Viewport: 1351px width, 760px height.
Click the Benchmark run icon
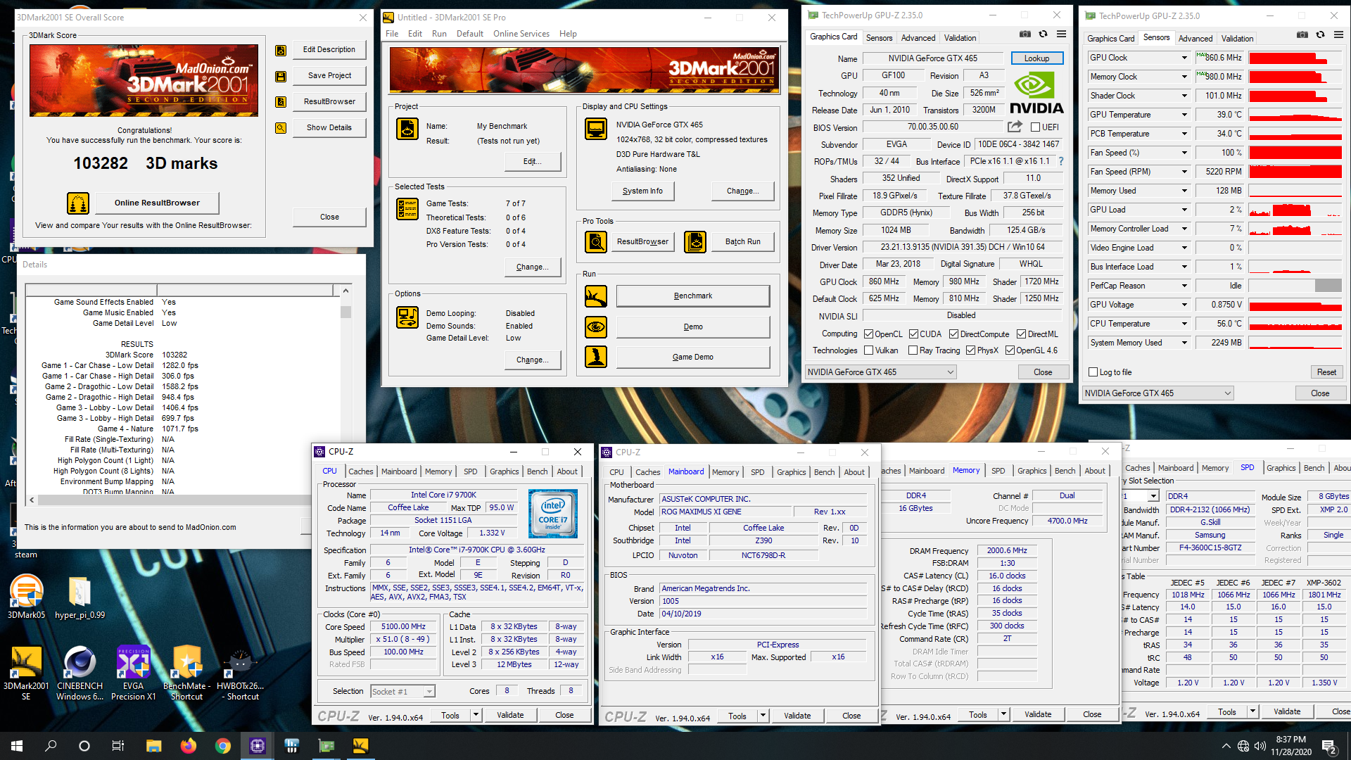pos(596,296)
